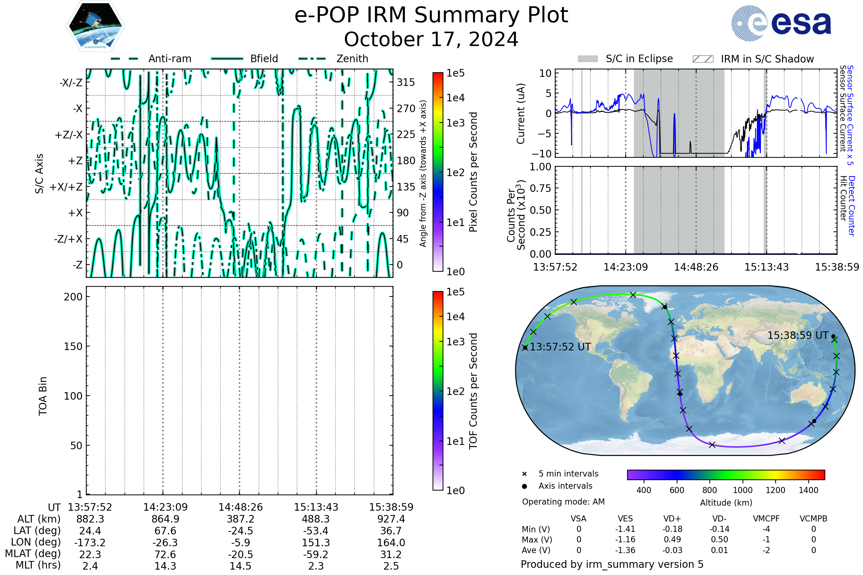Click the S/C in Eclipse gray legend patch
This screenshot has height=575, width=863.
point(588,59)
